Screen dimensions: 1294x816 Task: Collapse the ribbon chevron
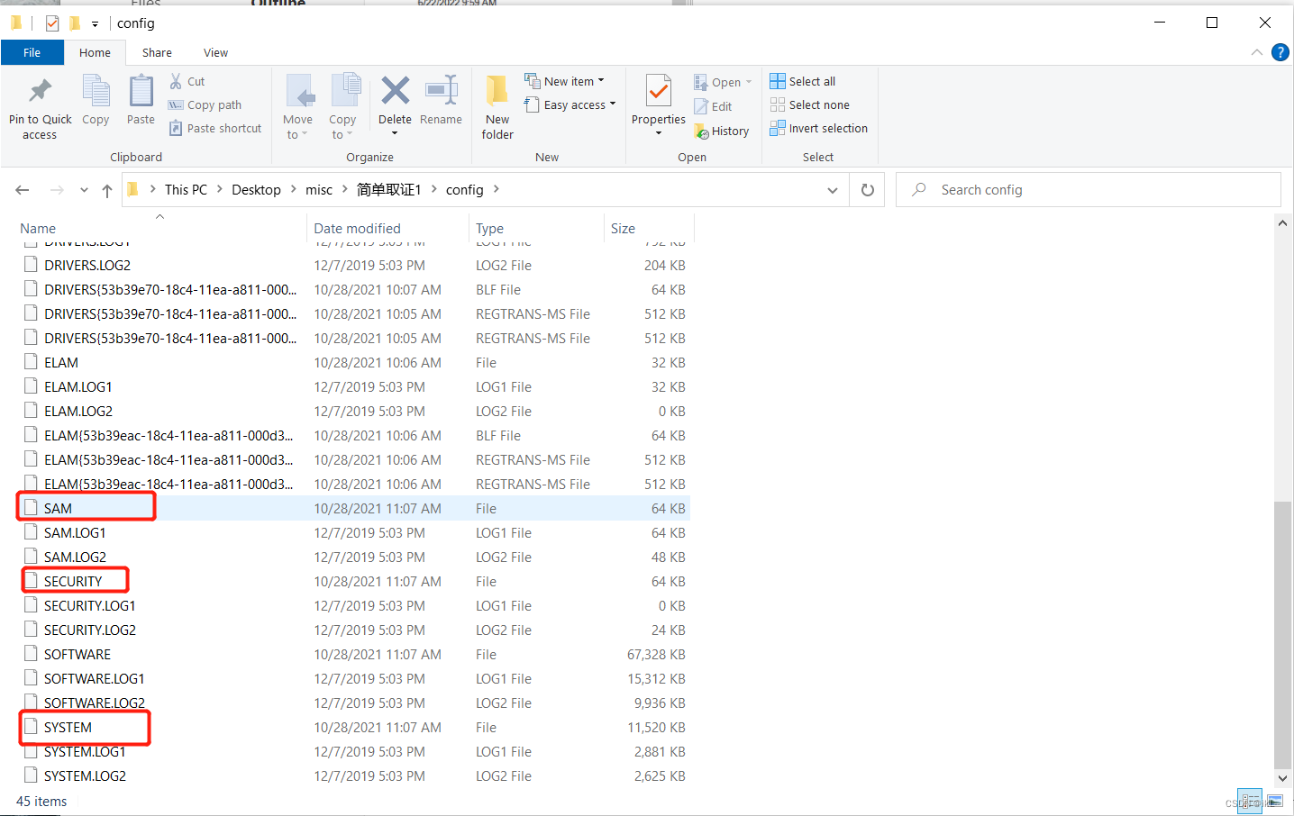pyautogui.click(x=1256, y=52)
